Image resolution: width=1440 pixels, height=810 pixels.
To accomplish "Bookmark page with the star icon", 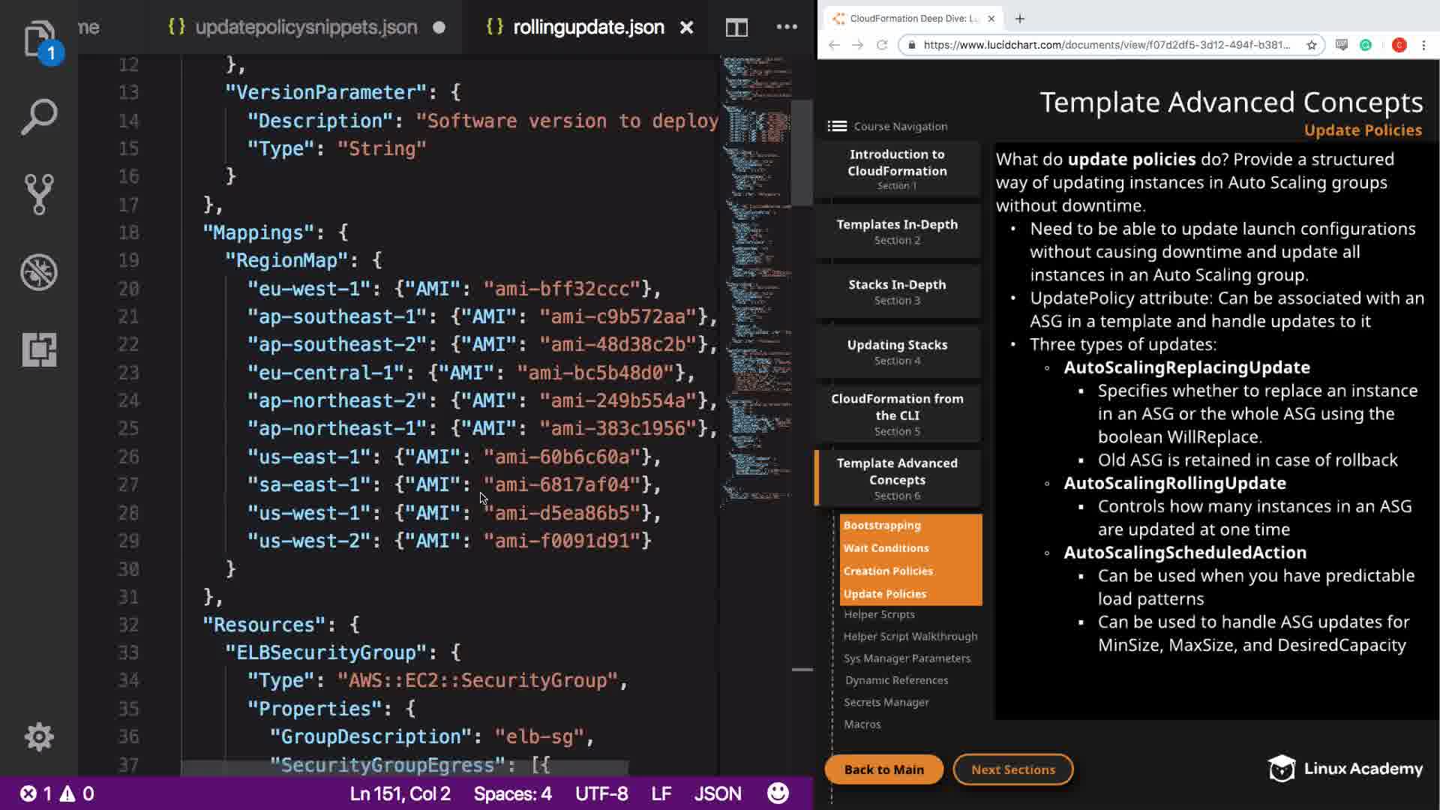I will point(1312,45).
